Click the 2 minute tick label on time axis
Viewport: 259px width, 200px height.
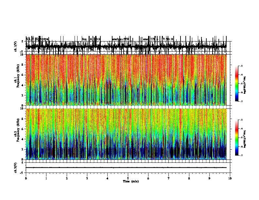(67, 178)
